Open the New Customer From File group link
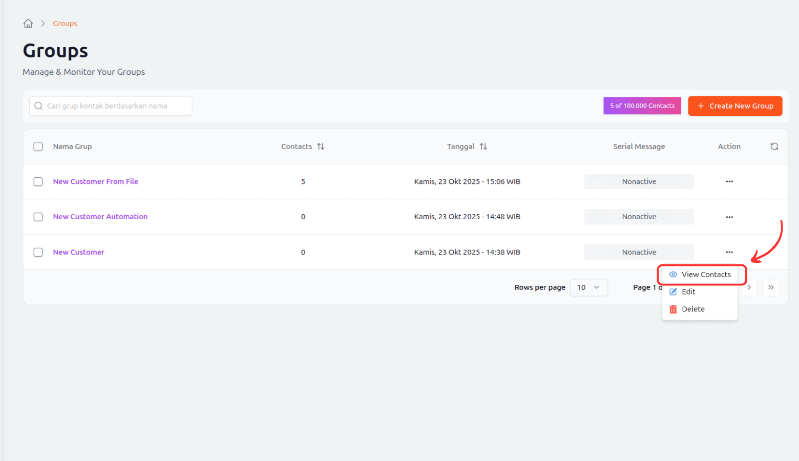 point(96,182)
